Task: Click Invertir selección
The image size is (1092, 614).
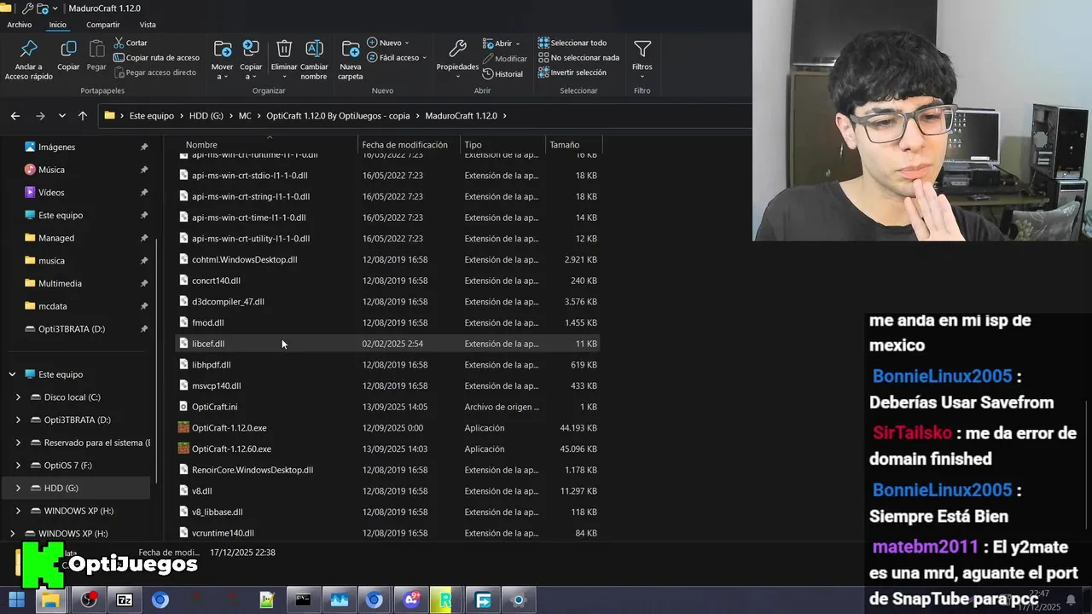Action: click(x=572, y=72)
